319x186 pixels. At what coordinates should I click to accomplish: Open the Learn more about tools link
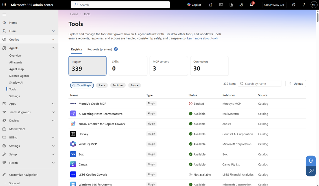tap(202, 38)
